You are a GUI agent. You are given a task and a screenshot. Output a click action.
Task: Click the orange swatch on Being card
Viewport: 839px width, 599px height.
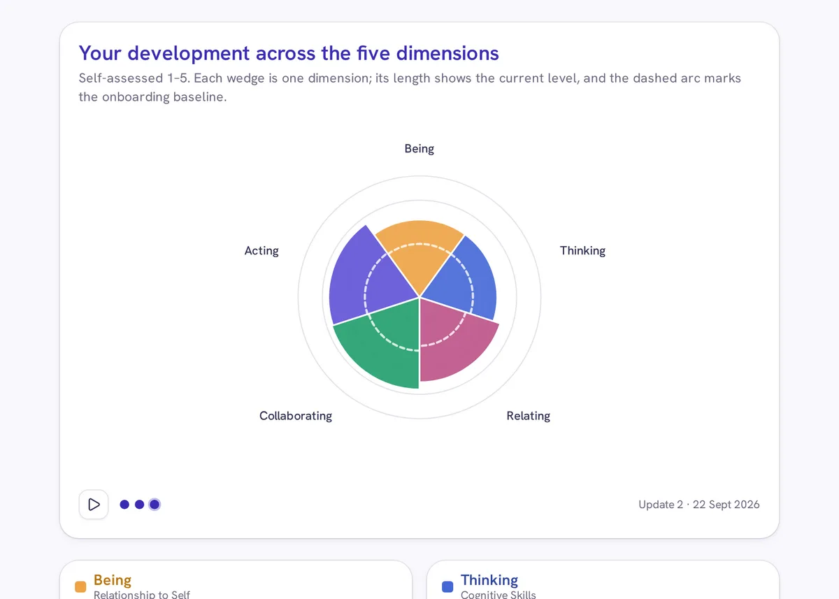(80, 587)
